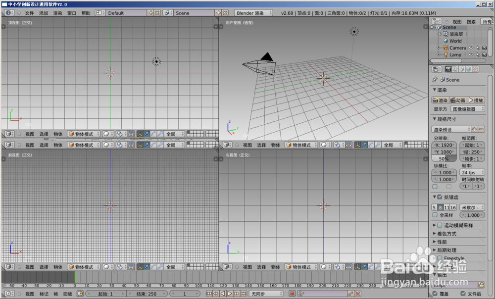
Task: Open the World properties tab icon
Action: [469, 69]
